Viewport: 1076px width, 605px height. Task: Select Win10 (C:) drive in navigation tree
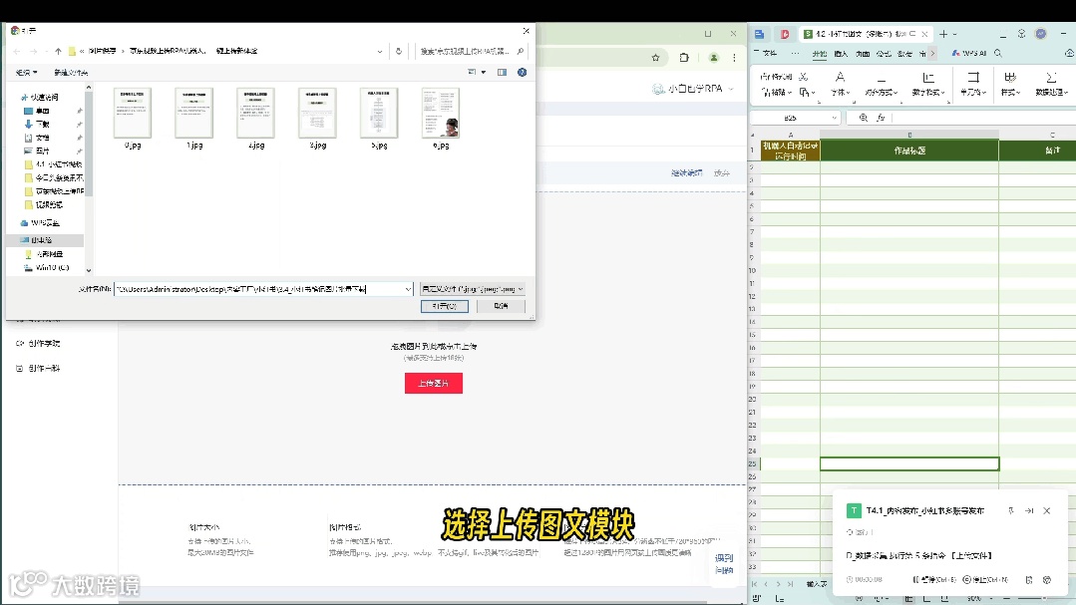(x=47, y=267)
